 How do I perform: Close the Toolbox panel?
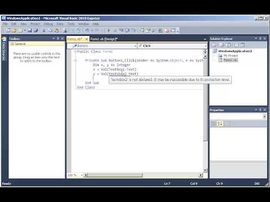point(62,38)
